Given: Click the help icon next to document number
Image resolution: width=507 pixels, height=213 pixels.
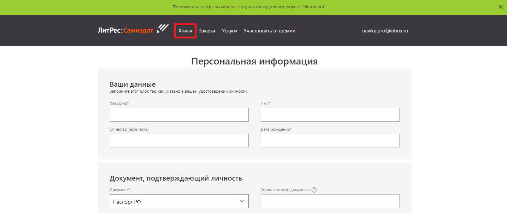Looking at the screenshot, I should coord(314,190).
